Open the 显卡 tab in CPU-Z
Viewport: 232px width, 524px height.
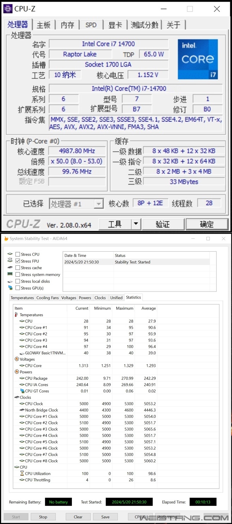[x=115, y=25]
